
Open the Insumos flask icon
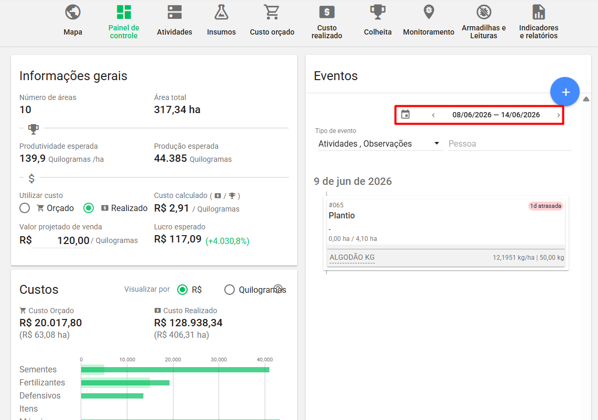click(221, 12)
